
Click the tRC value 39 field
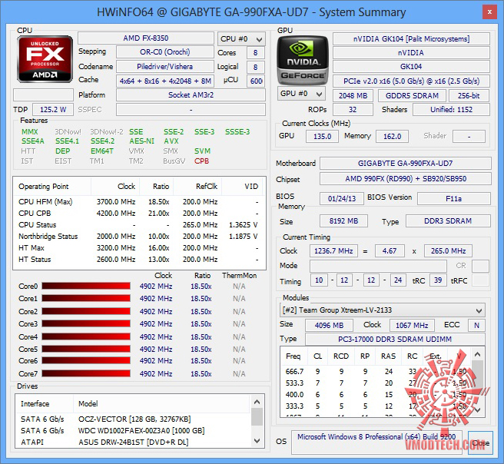(x=438, y=280)
